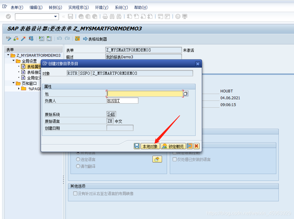Viewport: 294px width, 219px height.
Task: Click the Collapse subtree toolbar icon
Action: pyautogui.click(x=49, y=39)
